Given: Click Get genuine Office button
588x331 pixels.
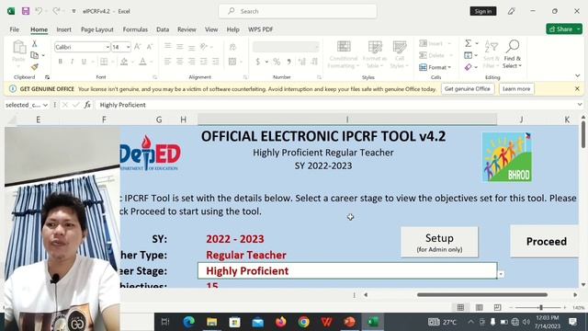Looking at the screenshot, I should click(x=468, y=89).
